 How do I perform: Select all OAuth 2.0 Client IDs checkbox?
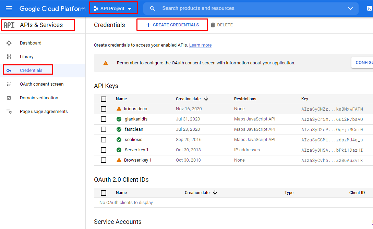[x=104, y=193]
